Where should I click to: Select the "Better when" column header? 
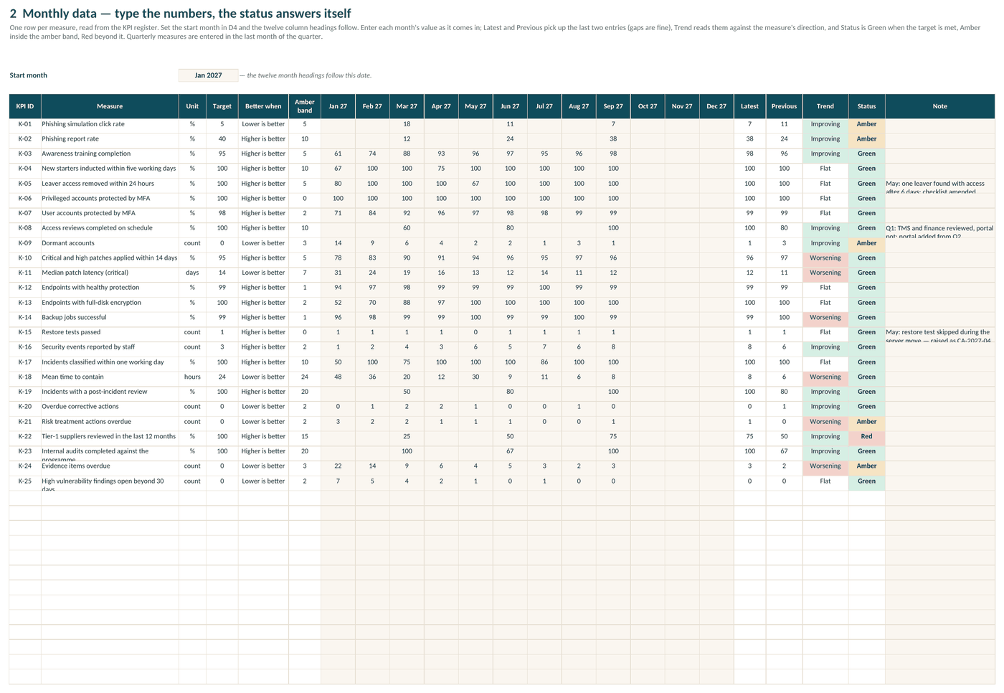coord(263,106)
